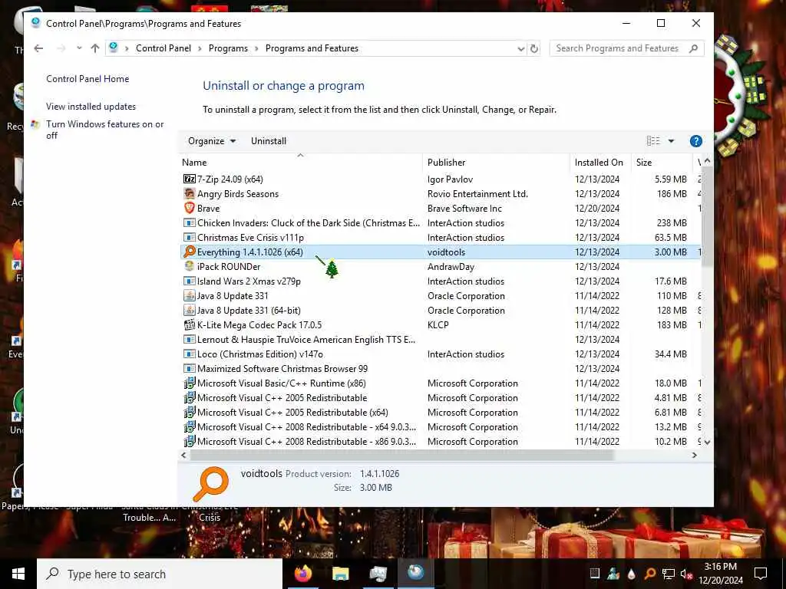Click the K-Lite Mega Codec Pack icon
The height and width of the screenshot is (589, 786).
189,324
